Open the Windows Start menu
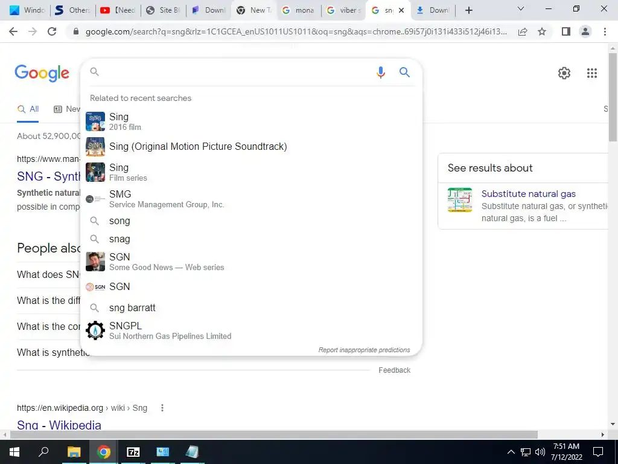Image resolution: width=618 pixels, height=464 pixels. coord(14,452)
